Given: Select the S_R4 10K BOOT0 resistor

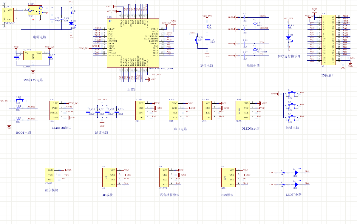Looking at the screenshot, I should coord(18,108).
